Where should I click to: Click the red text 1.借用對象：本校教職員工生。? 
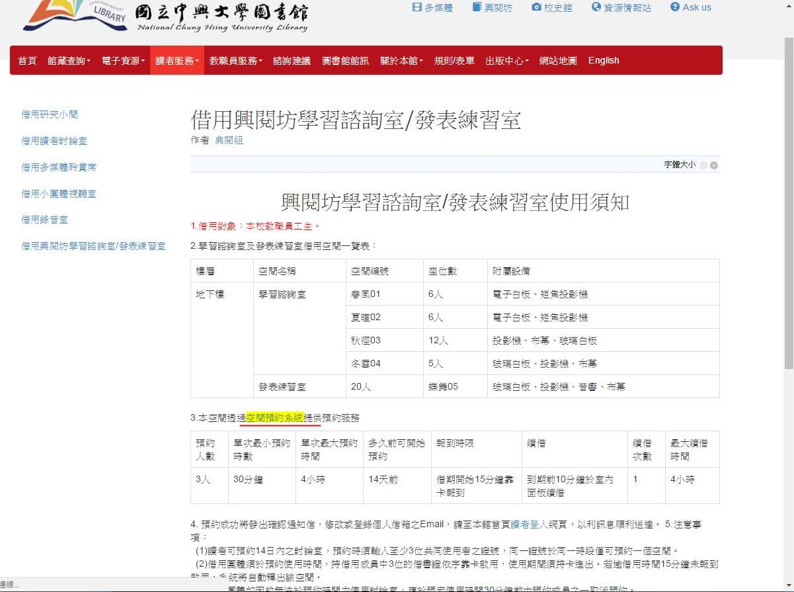pyautogui.click(x=255, y=226)
